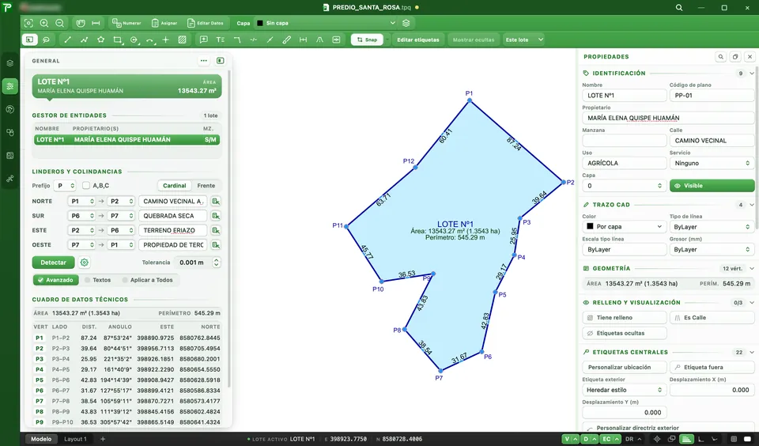Select the polyline drawing tool
Image resolution: width=759 pixels, height=446 pixels.
84,40
